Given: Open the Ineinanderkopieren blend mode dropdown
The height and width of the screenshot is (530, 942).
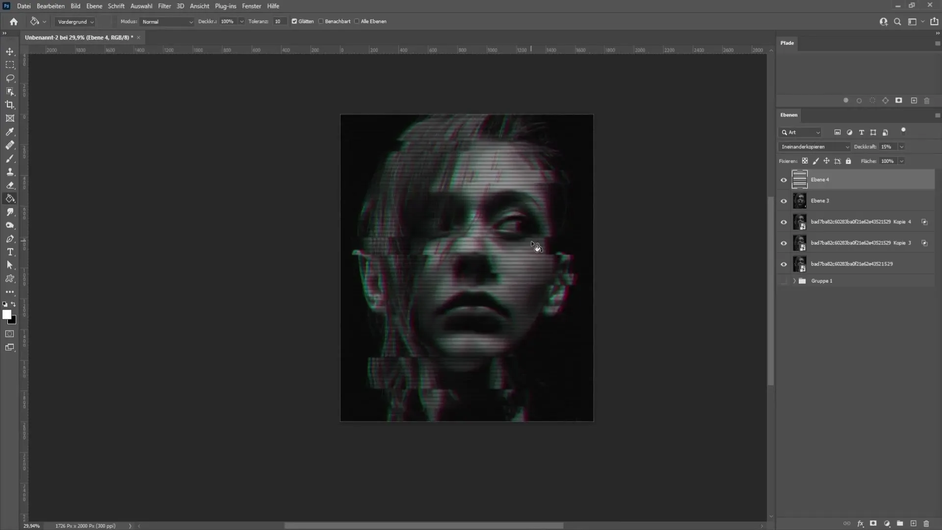Looking at the screenshot, I should [814, 147].
